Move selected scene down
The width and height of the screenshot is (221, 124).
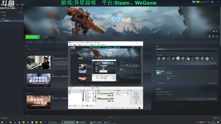tap(76, 106)
